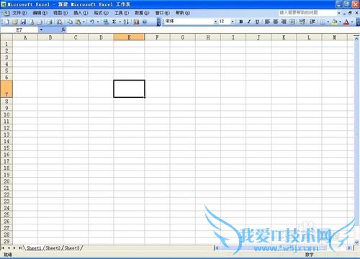
Task: Open the Font Color dropdown arrow
Action: pyautogui.click(x=352, y=22)
